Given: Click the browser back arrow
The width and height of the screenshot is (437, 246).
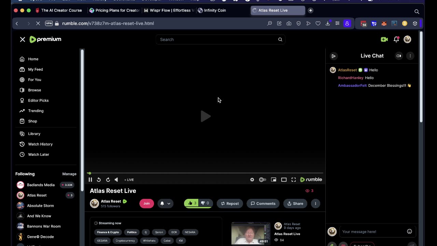Looking at the screenshot, I should coord(17,23).
